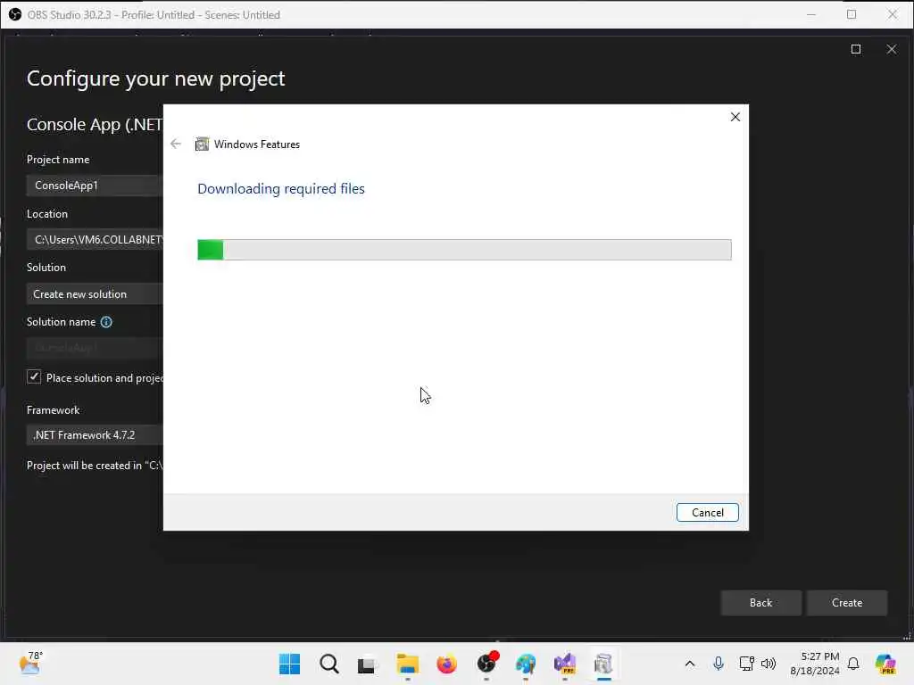
Task: Open Task View on the taskbar
Action: point(367,664)
